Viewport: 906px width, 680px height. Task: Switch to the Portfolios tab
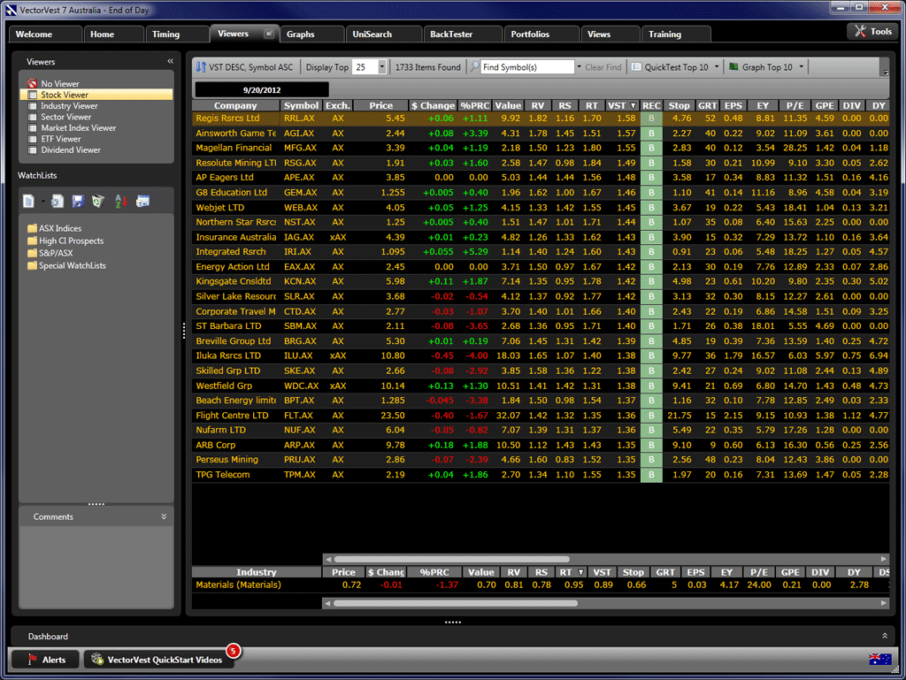pyautogui.click(x=529, y=34)
